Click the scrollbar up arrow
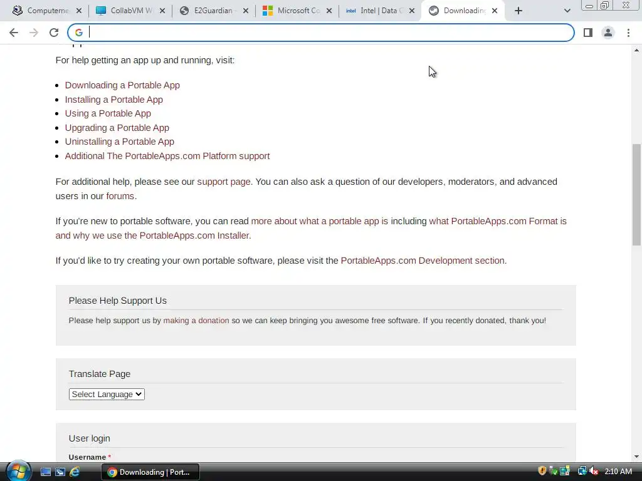 tap(636, 50)
